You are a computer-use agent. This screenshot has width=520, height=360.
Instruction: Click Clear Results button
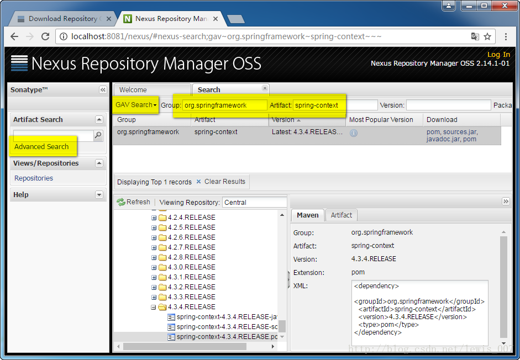221,182
